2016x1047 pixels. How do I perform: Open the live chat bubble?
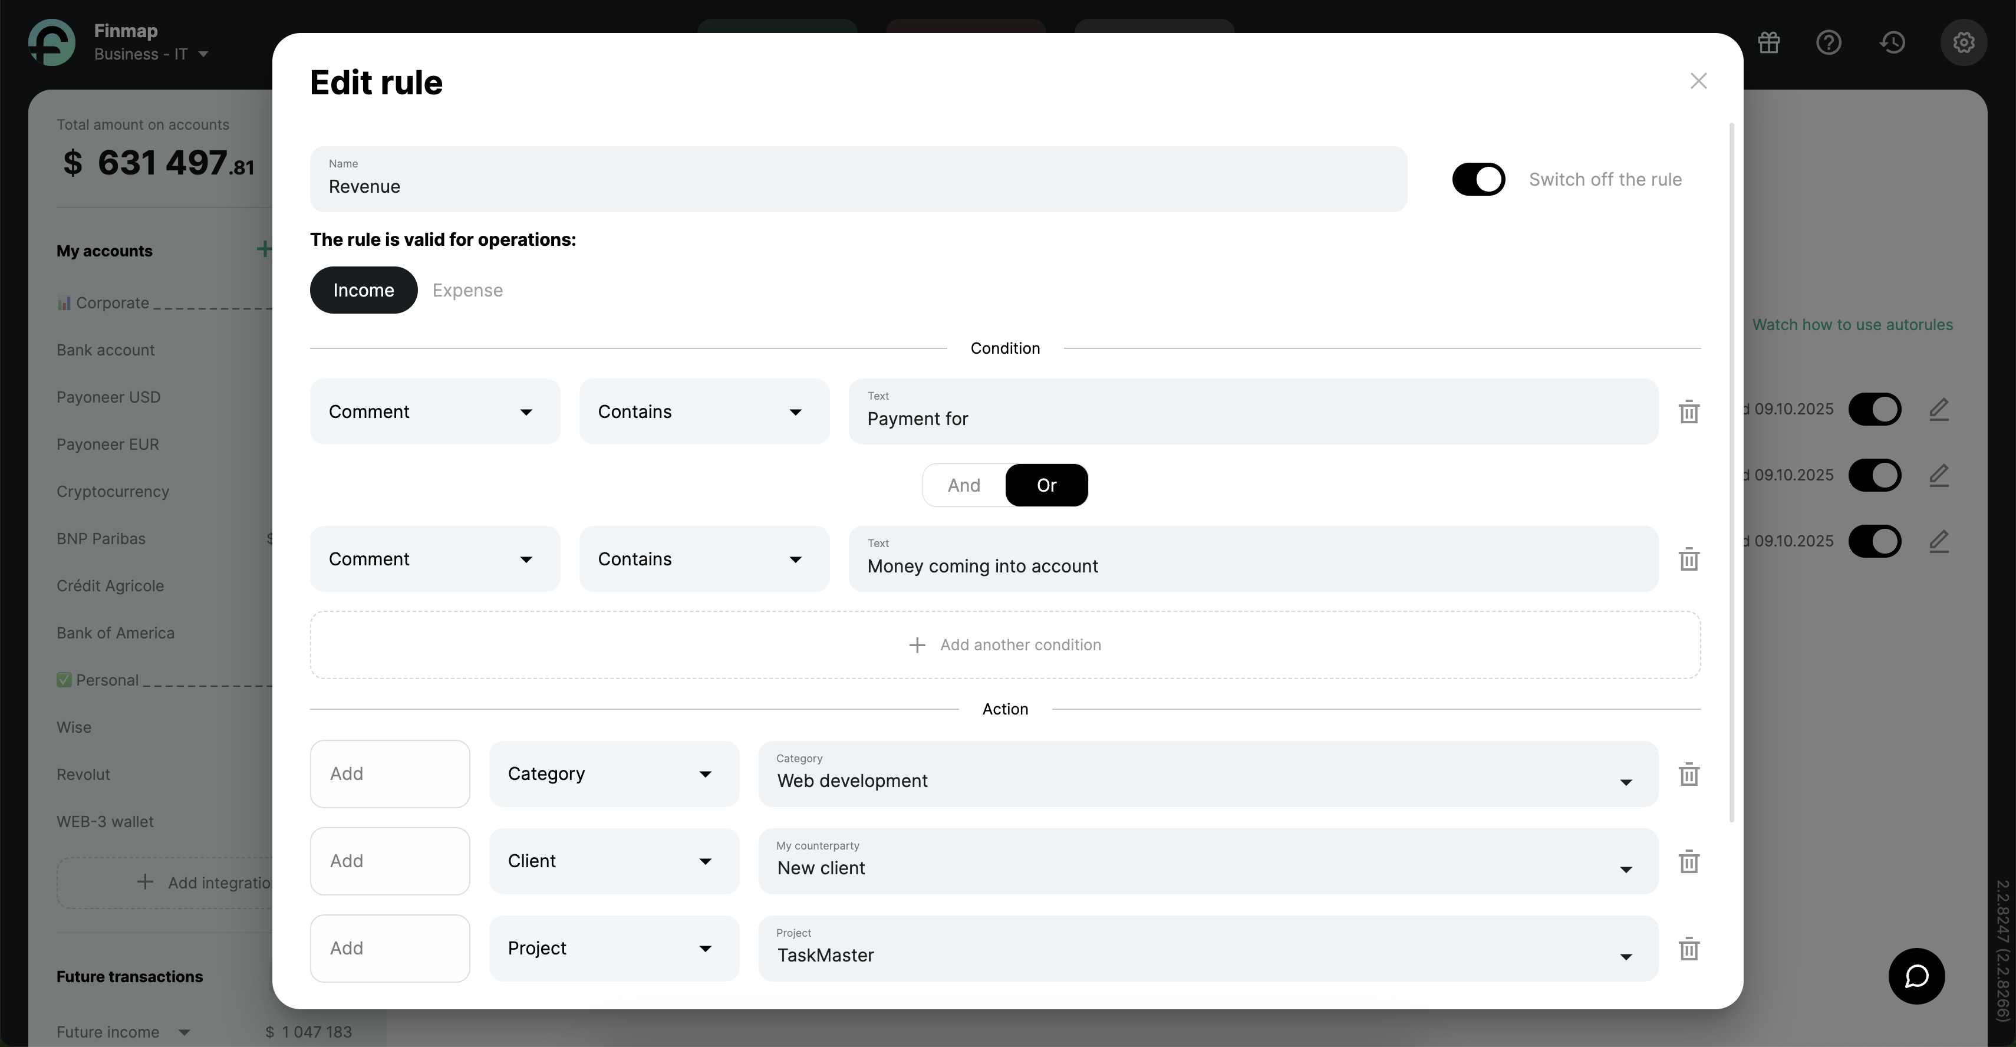pos(1916,976)
